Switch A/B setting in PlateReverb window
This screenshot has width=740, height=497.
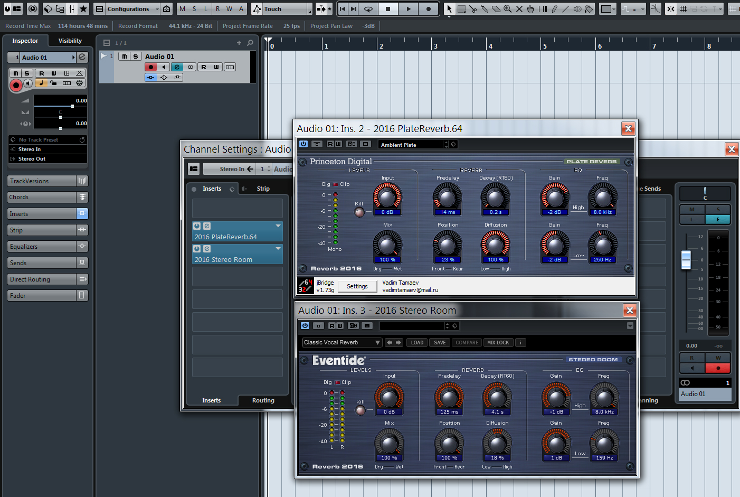352,144
